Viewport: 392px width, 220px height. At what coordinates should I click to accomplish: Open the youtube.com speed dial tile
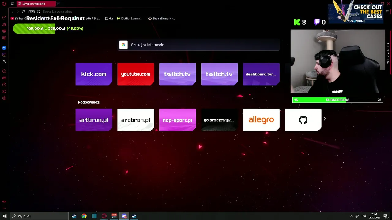pyautogui.click(x=136, y=74)
